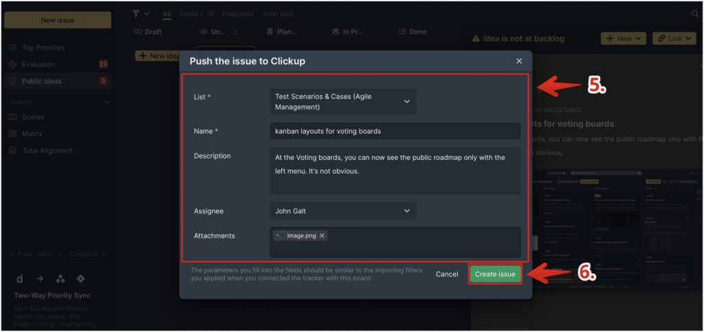704x332 pixels.
Task: Switch to the Score > 10 filter tab
Action: tap(196, 14)
